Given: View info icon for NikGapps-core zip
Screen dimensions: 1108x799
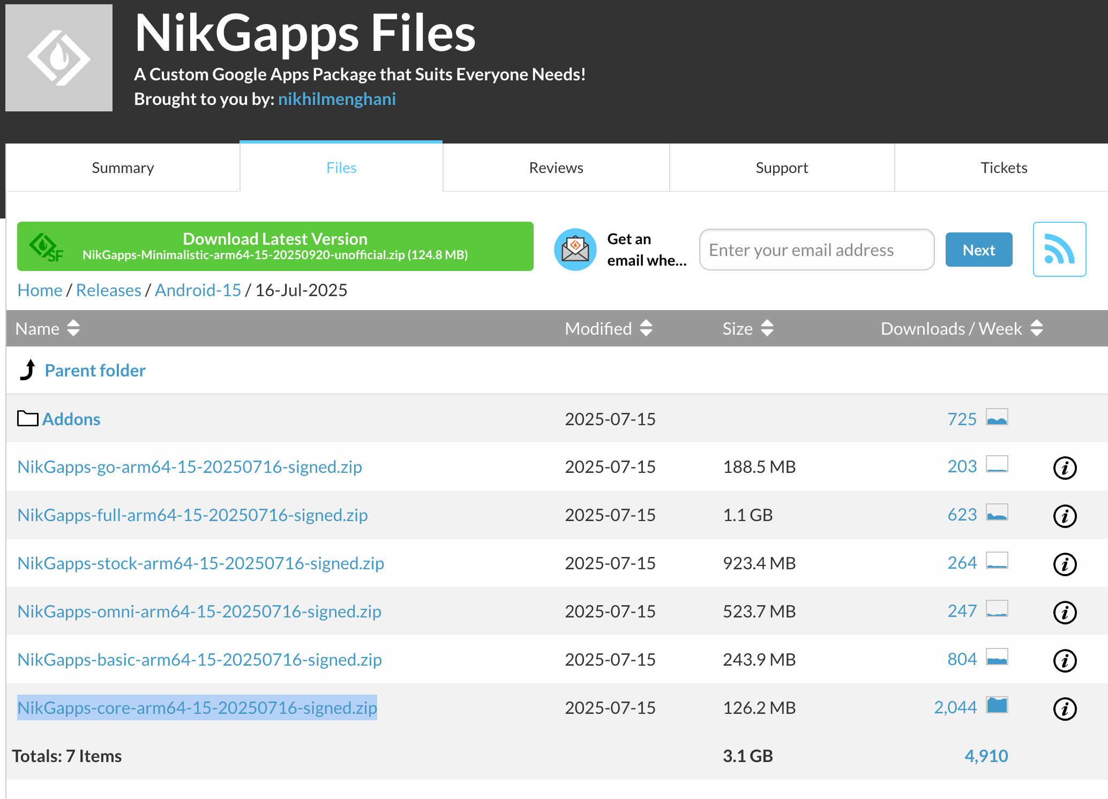Looking at the screenshot, I should click(x=1065, y=709).
